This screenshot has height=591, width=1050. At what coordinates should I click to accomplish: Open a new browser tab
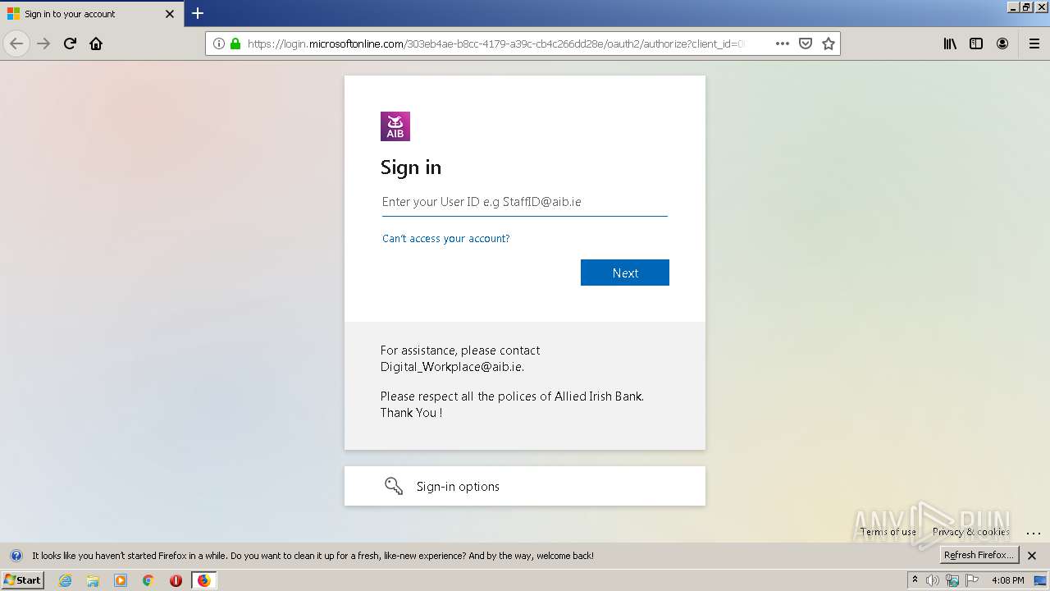click(x=198, y=13)
